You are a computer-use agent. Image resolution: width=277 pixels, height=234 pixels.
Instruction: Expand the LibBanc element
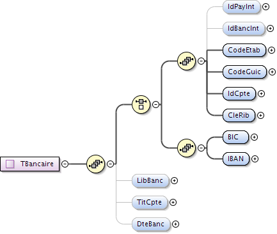click(174, 181)
